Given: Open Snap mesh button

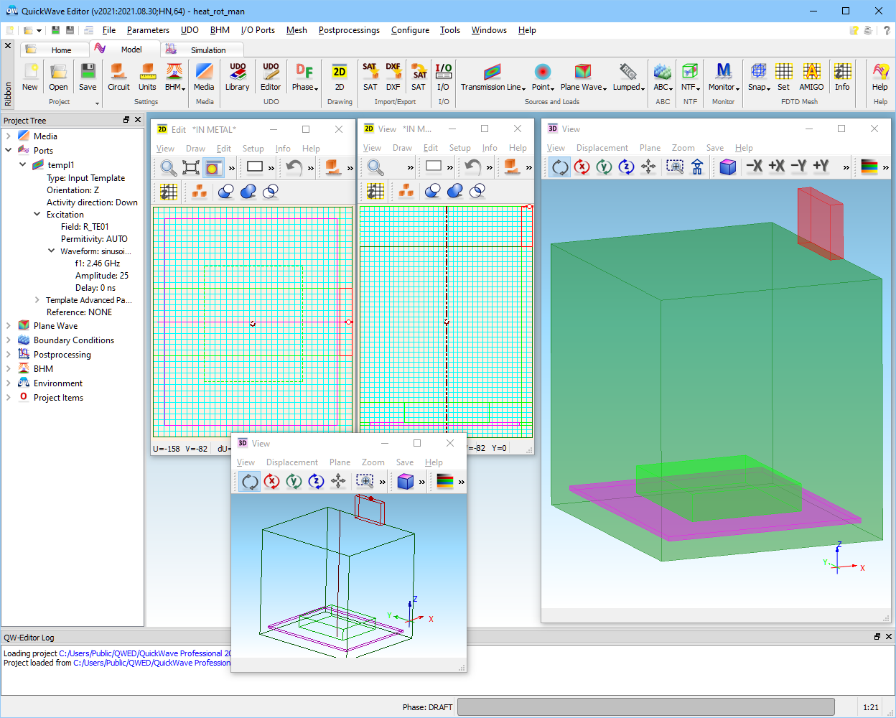Looking at the screenshot, I should point(759,77).
